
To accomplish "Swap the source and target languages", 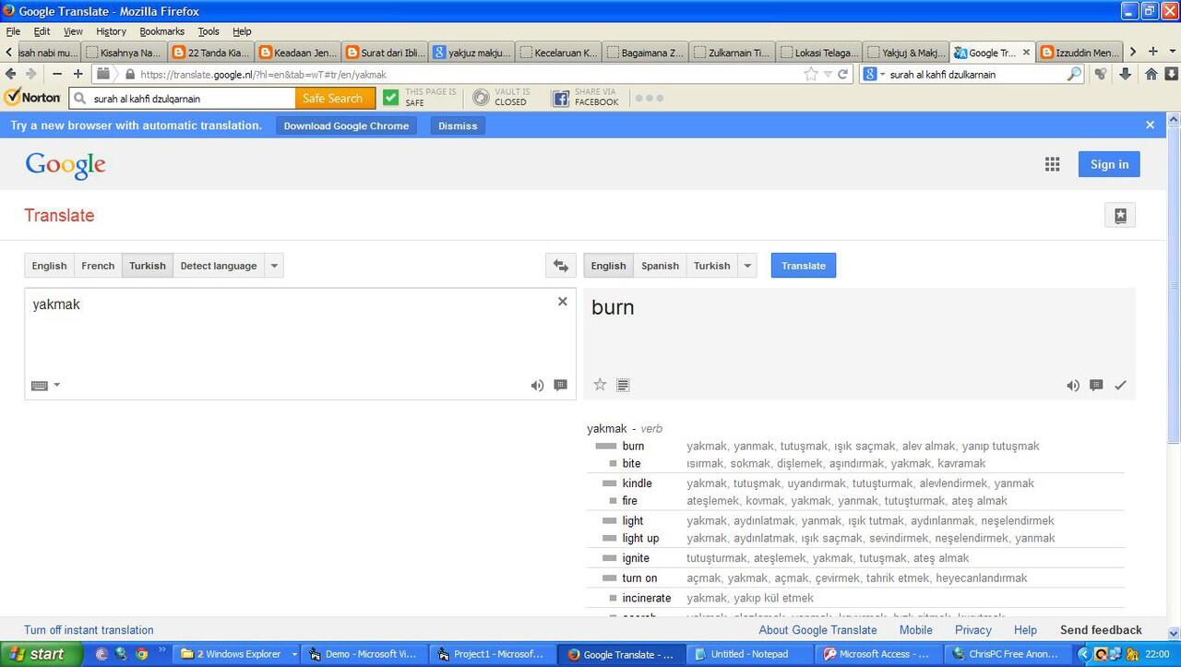I will pyautogui.click(x=561, y=266).
